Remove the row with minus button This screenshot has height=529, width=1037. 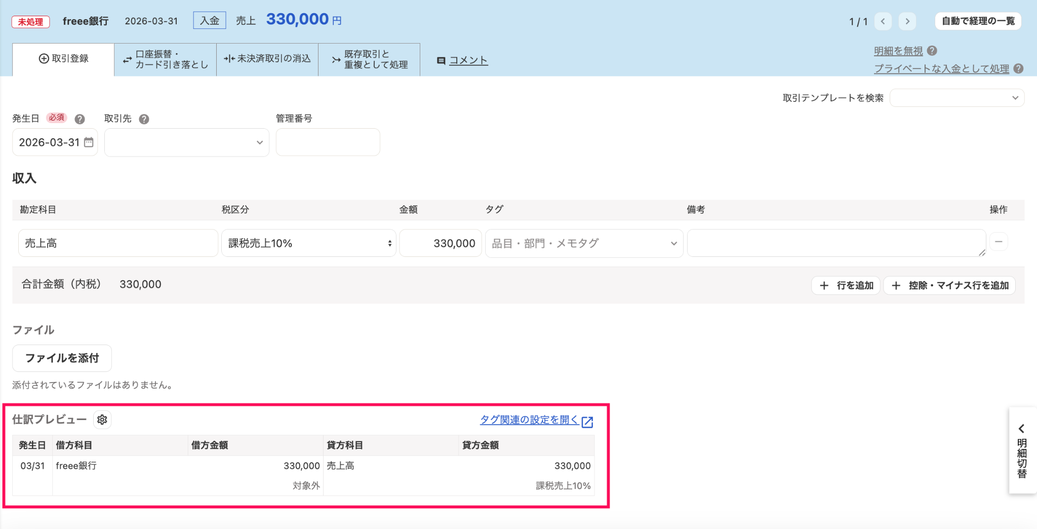tap(999, 242)
